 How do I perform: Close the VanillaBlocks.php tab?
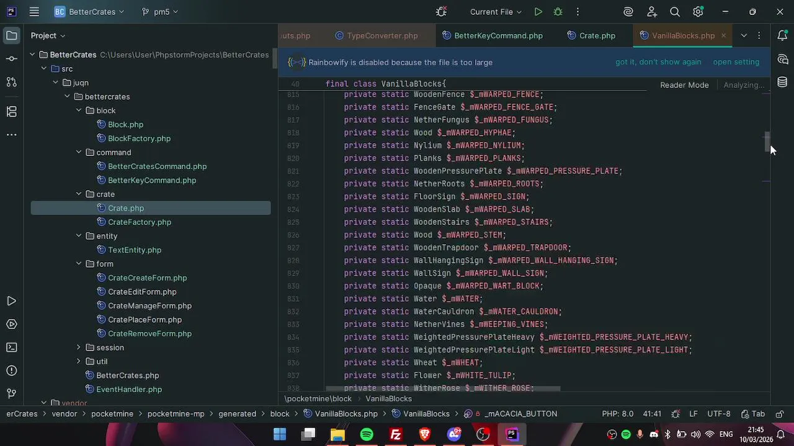[723, 36]
